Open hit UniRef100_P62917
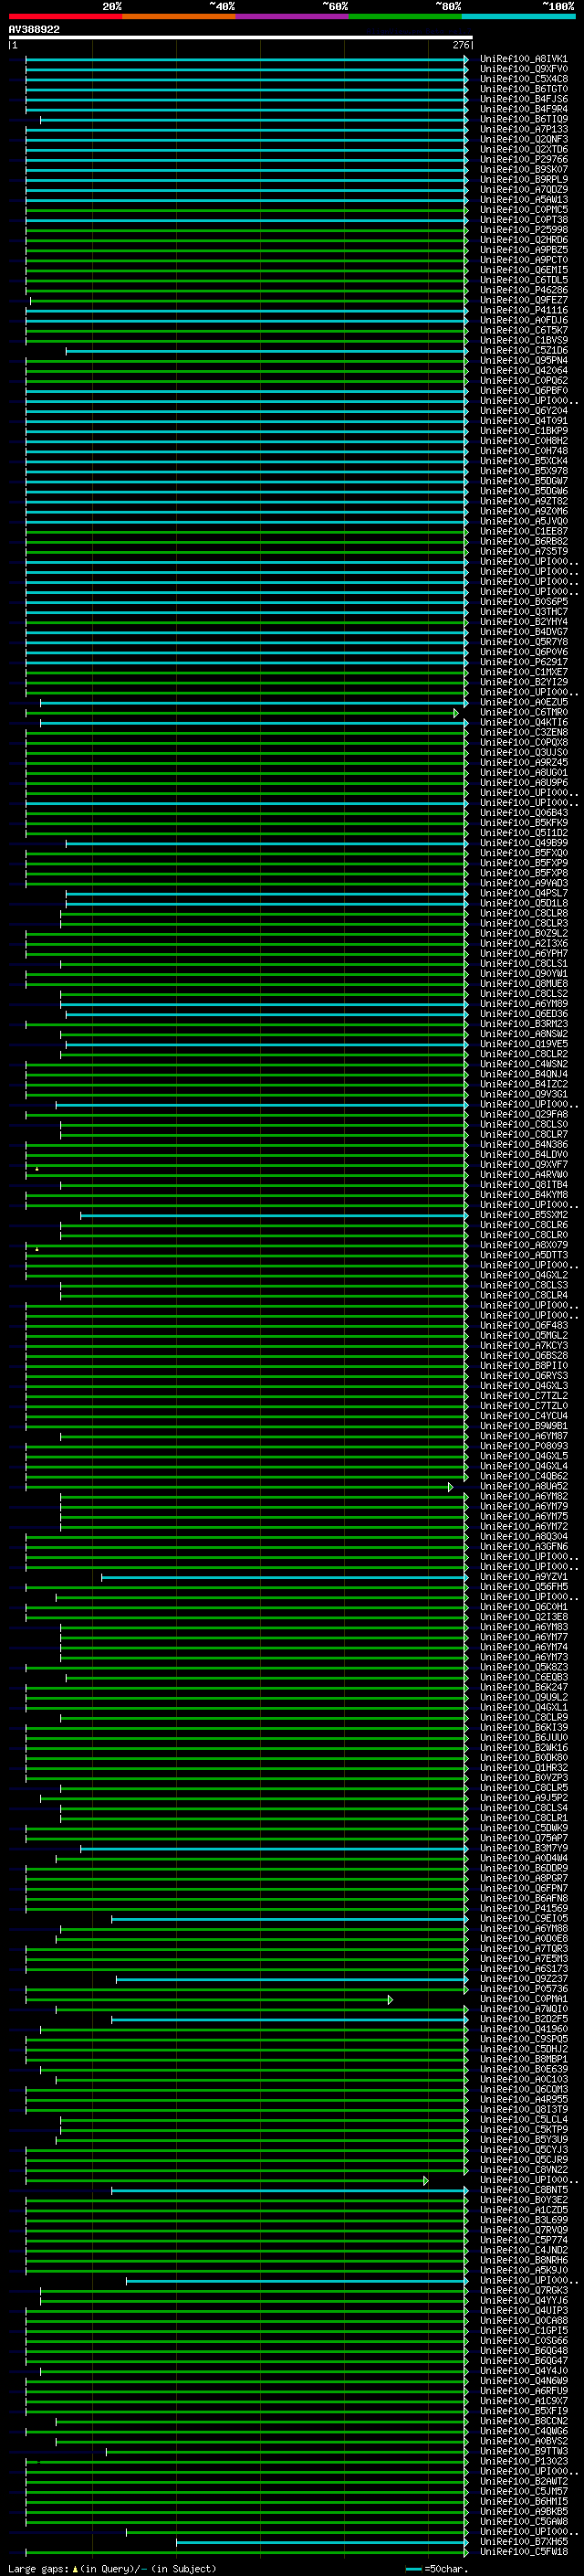 524,662
